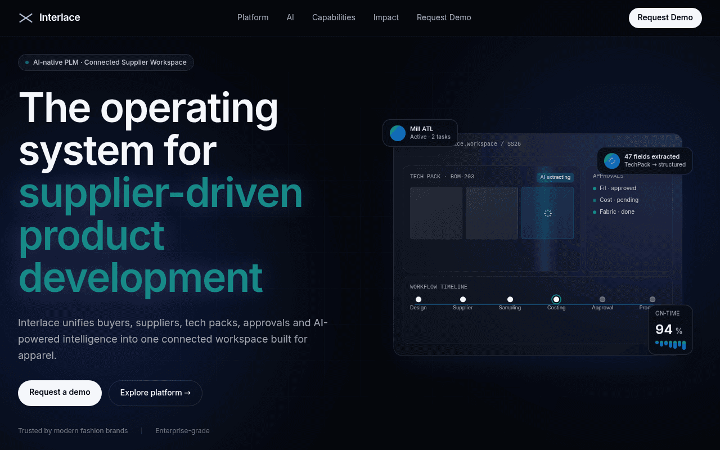Click the 47 fields extracted spinner icon

tap(612, 161)
